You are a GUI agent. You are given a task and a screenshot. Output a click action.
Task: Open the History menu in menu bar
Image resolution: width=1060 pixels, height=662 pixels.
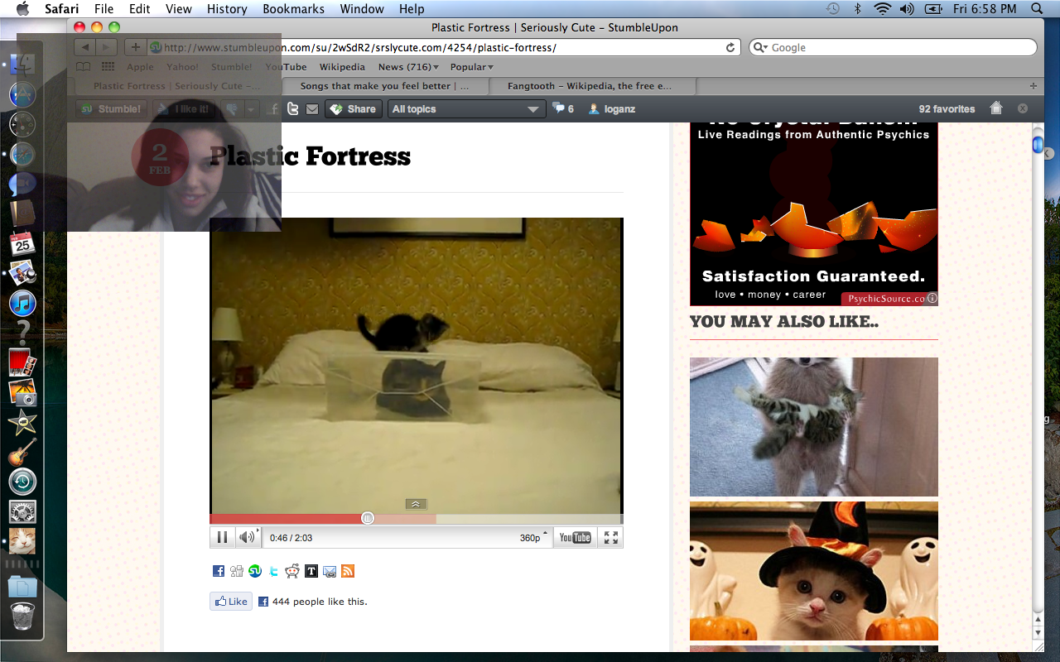pyautogui.click(x=227, y=9)
